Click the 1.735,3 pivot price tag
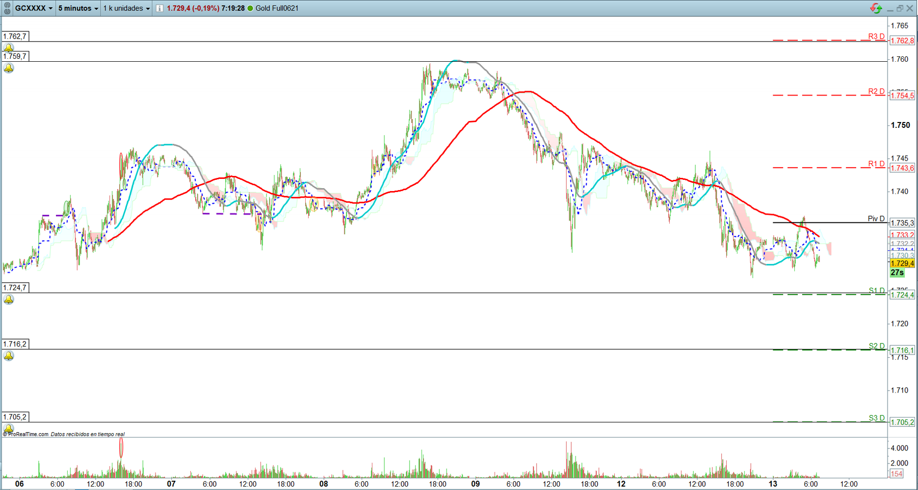918x490 pixels. pos(902,223)
